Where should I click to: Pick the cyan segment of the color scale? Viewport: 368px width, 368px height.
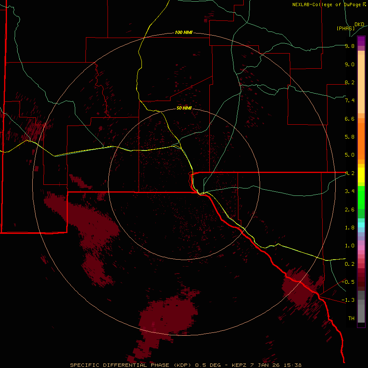361,225
